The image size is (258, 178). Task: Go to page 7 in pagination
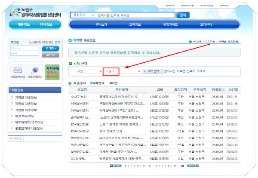pos(162,166)
